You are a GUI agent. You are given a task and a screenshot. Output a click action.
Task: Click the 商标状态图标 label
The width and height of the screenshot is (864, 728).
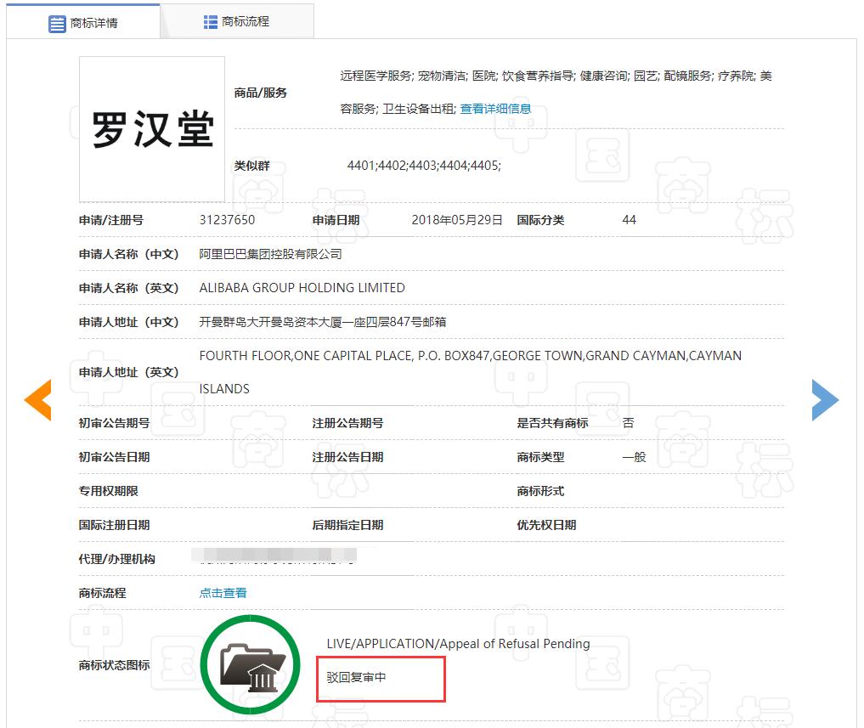[x=114, y=665]
